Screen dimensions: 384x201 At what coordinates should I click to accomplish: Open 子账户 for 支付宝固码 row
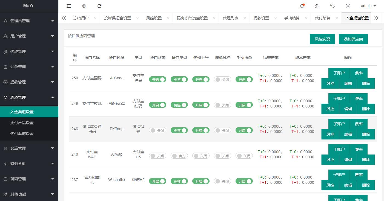(x=339, y=73)
